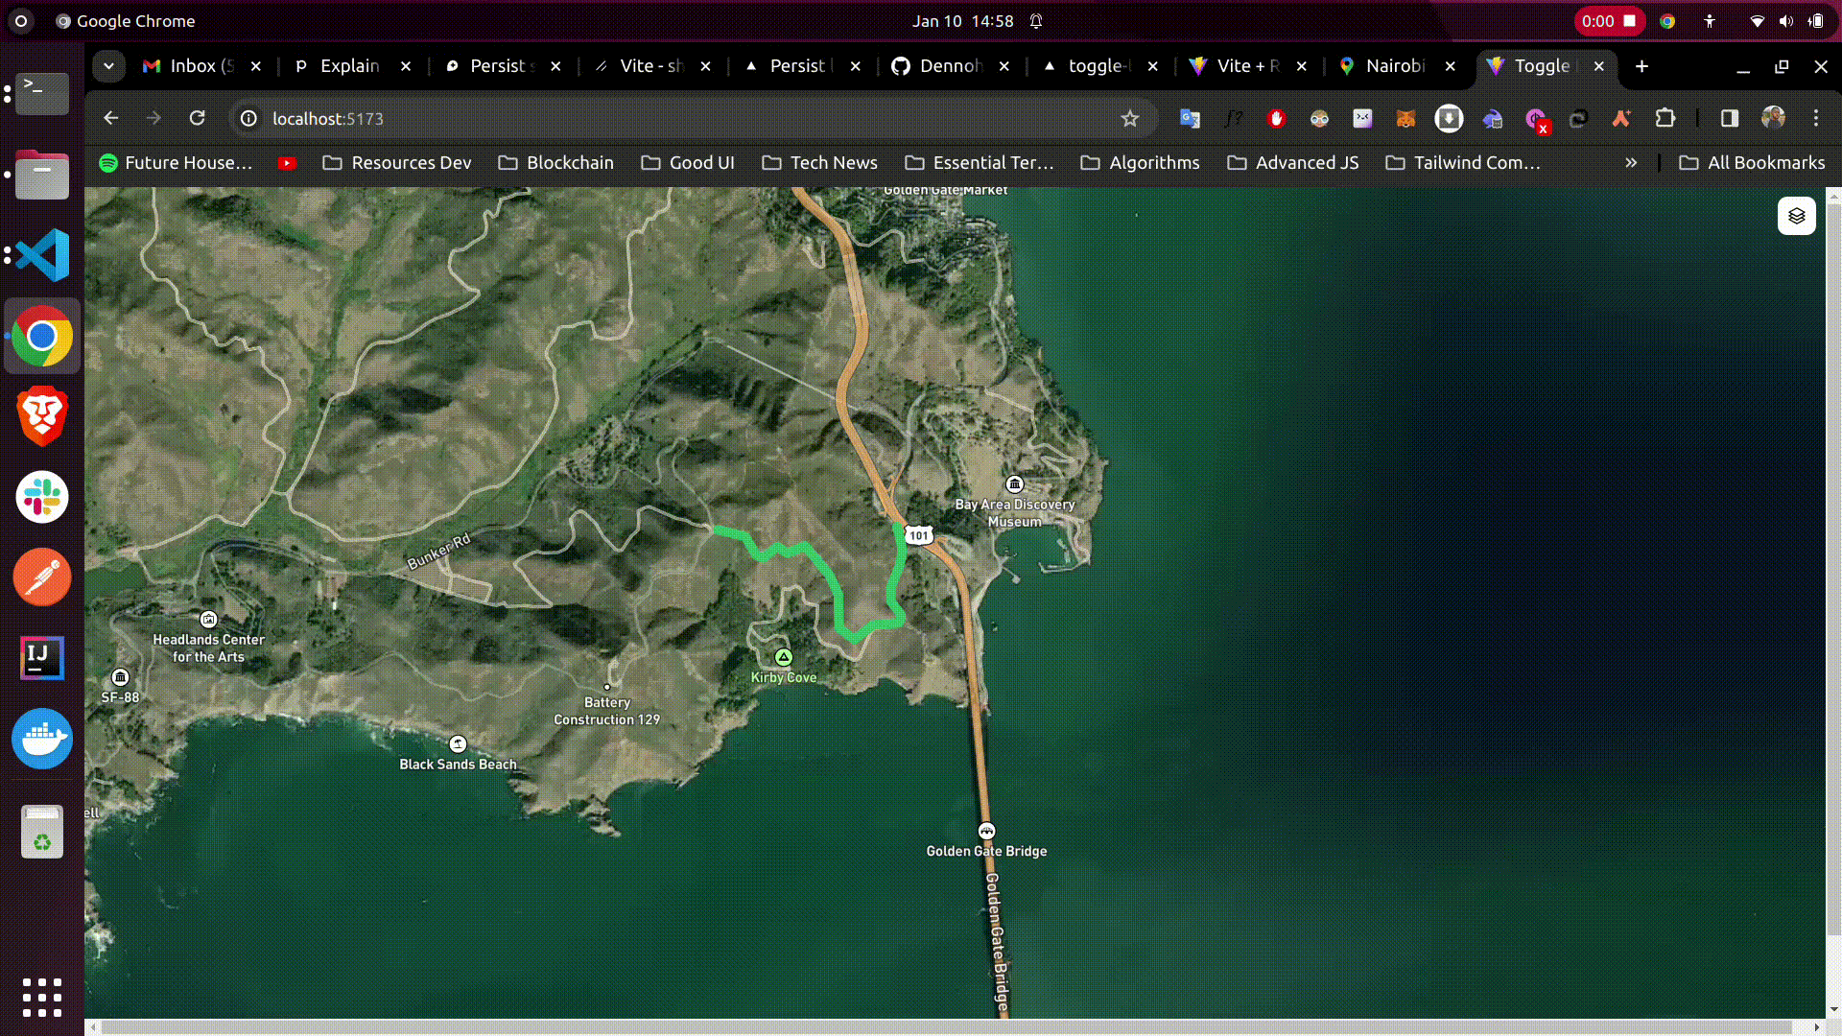Image resolution: width=1842 pixels, height=1036 pixels.
Task: Open IntelliJ IDEA from the dock
Action: (42, 658)
